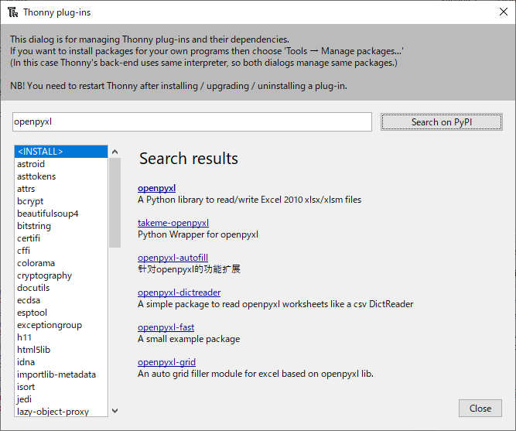Select importlib-metadata in the list
516x431 pixels.
[x=56, y=375]
